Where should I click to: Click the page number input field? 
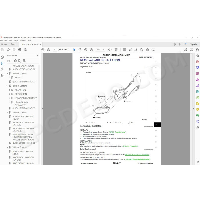point(55,50)
